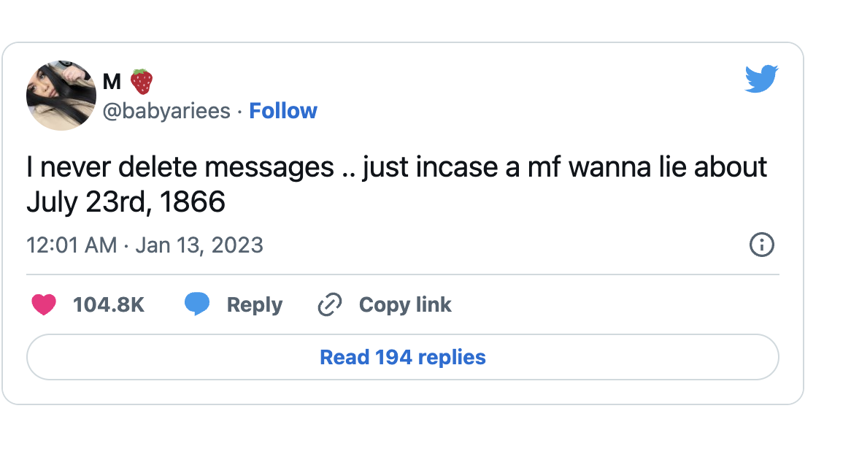Open the @babyariees handle link

[168, 111]
